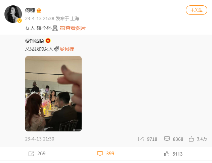Open the 何穗 username link
Screen dimensions: 212x163
30,10
